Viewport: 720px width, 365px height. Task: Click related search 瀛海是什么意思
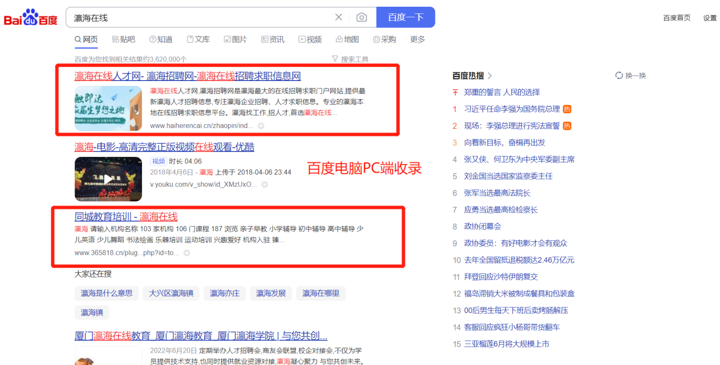click(x=107, y=293)
